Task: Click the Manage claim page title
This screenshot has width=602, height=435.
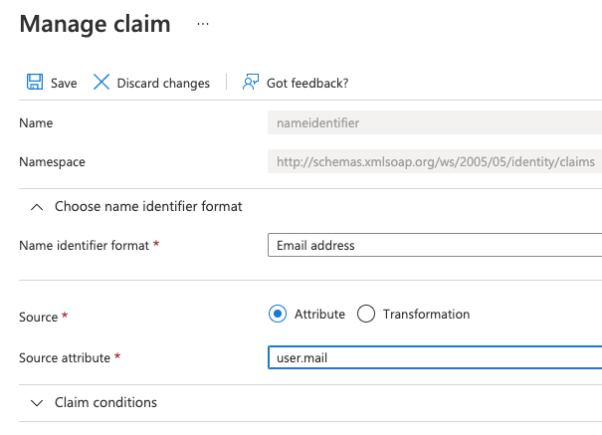Action: [96, 24]
